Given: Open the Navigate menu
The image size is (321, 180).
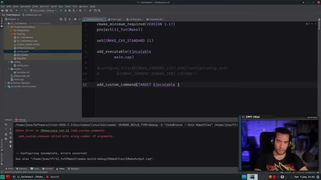Looking at the screenshot, I should click(x=26, y=6).
